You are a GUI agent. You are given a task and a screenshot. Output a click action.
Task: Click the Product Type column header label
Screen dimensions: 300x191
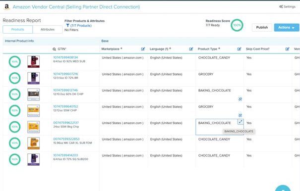[x=208, y=49]
